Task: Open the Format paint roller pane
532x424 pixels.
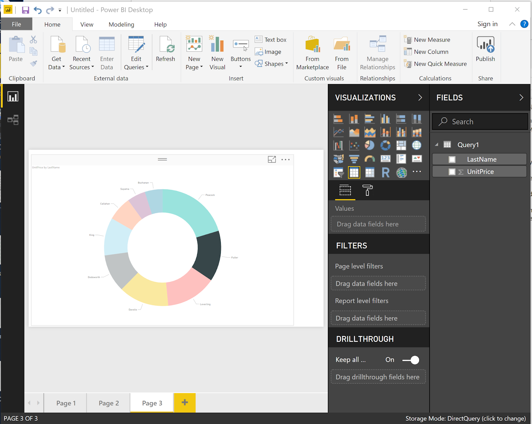Action: (367, 190)
